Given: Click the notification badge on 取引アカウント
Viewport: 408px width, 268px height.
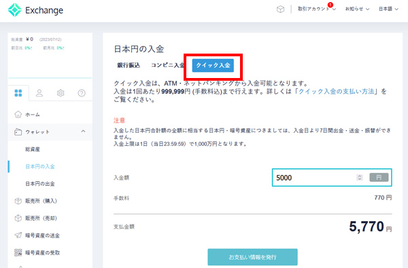Looking at the screenshot, I should click(x=330, y=5).
